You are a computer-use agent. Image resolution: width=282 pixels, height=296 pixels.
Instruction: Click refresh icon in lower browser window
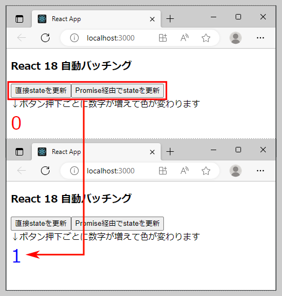45,171
